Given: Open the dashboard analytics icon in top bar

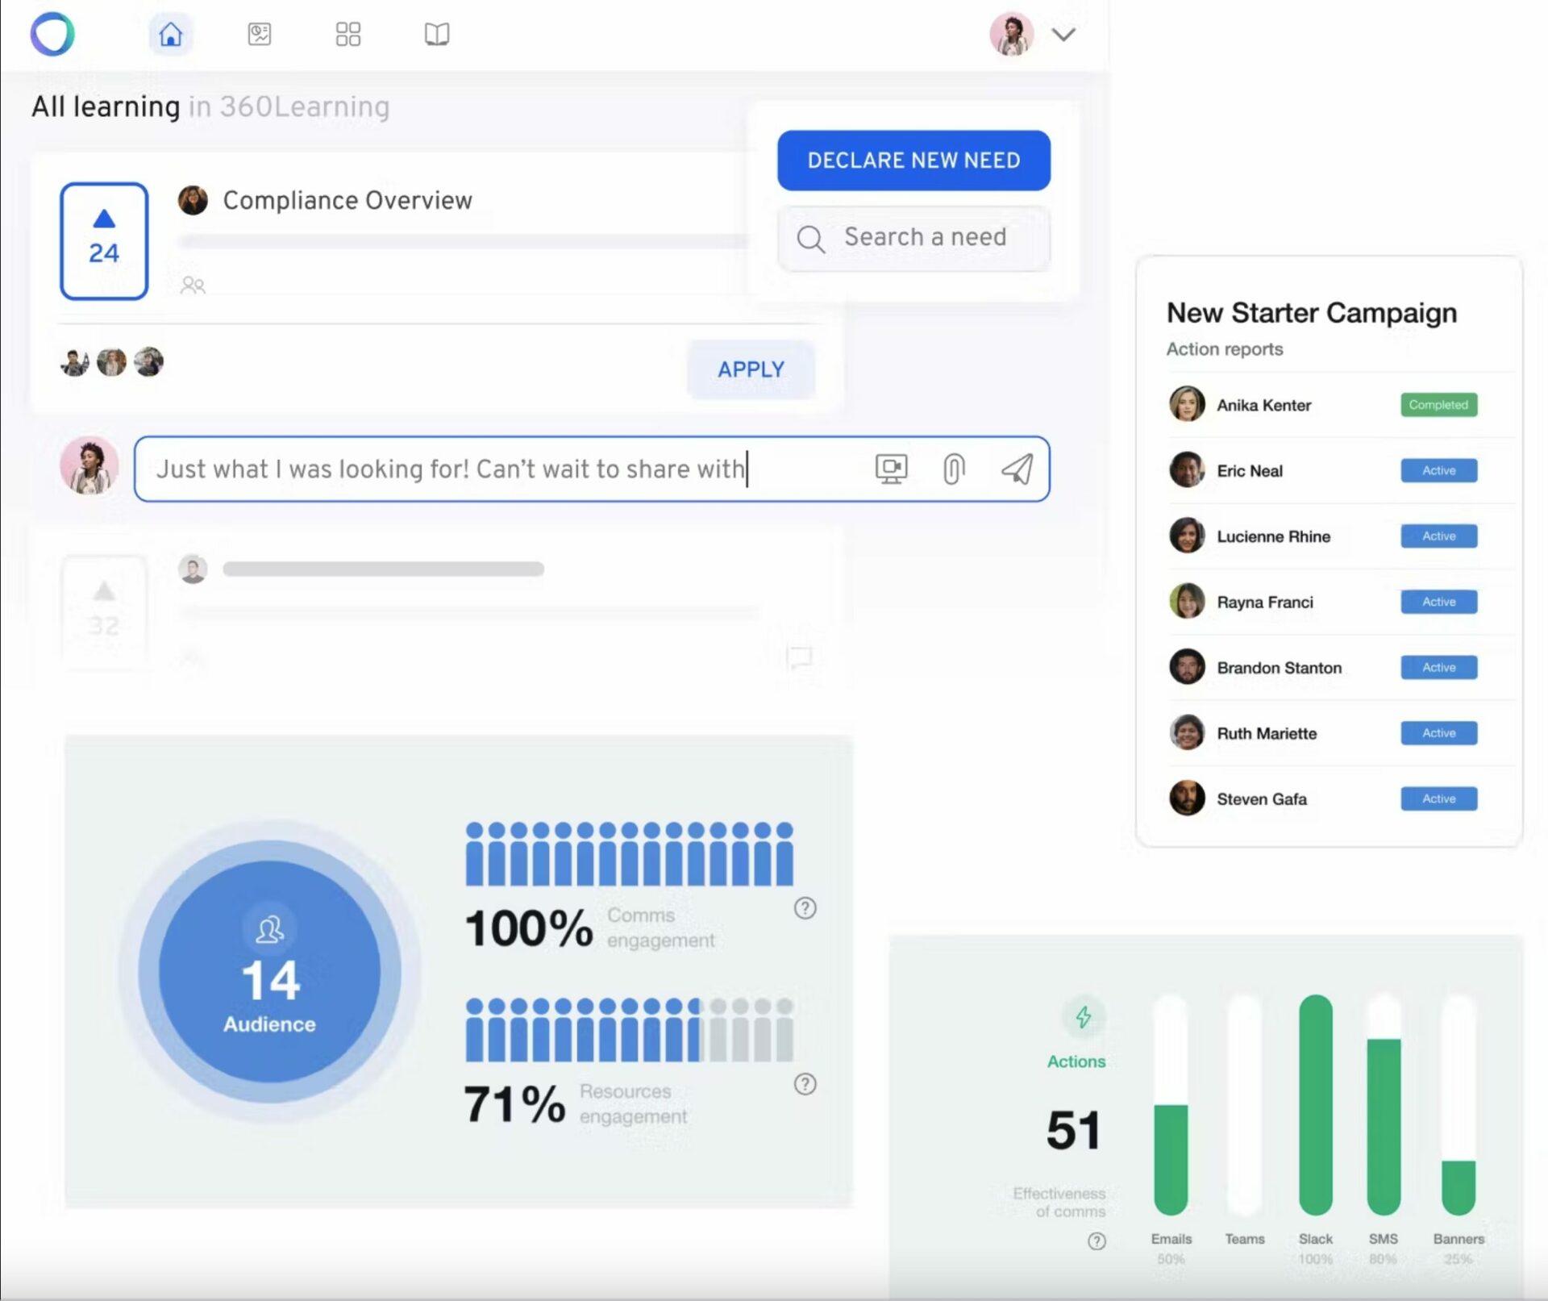Looking at the screenshot, I should coord(260,34).
